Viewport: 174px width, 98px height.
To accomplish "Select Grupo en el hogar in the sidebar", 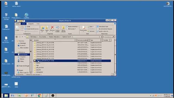I will coord(23,66).
